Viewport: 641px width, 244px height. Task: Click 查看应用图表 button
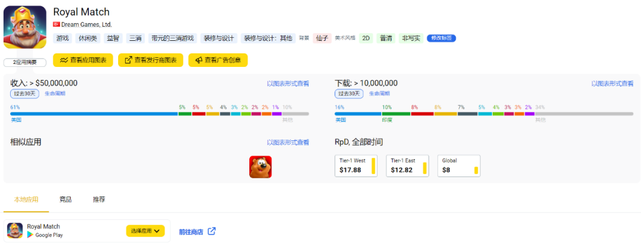click(x=83, y=60)
